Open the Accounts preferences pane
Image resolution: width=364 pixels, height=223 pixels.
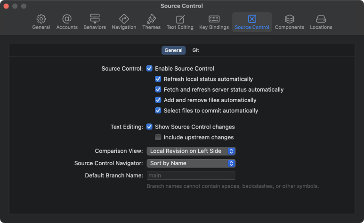(x=67, y=22)
